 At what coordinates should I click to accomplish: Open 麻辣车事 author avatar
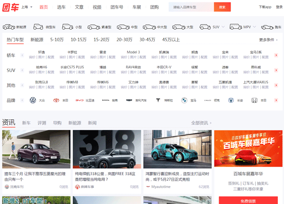[77, 187]
